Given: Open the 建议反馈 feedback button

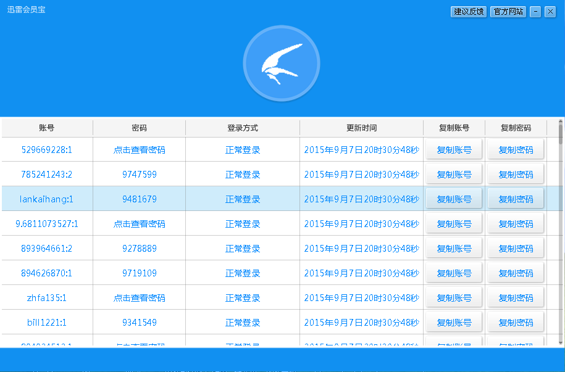Looking at the screenshot, I should point(469,11).
